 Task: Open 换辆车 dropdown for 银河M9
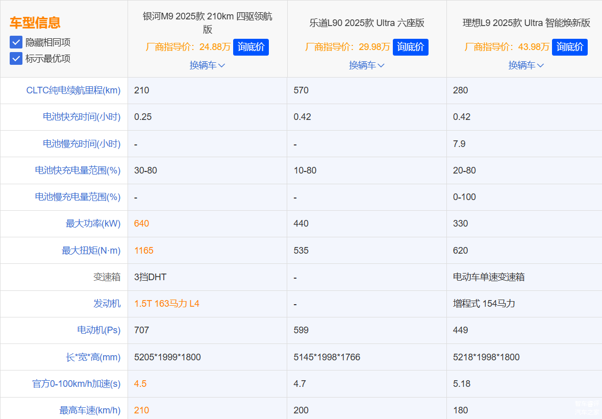[207, 65]
